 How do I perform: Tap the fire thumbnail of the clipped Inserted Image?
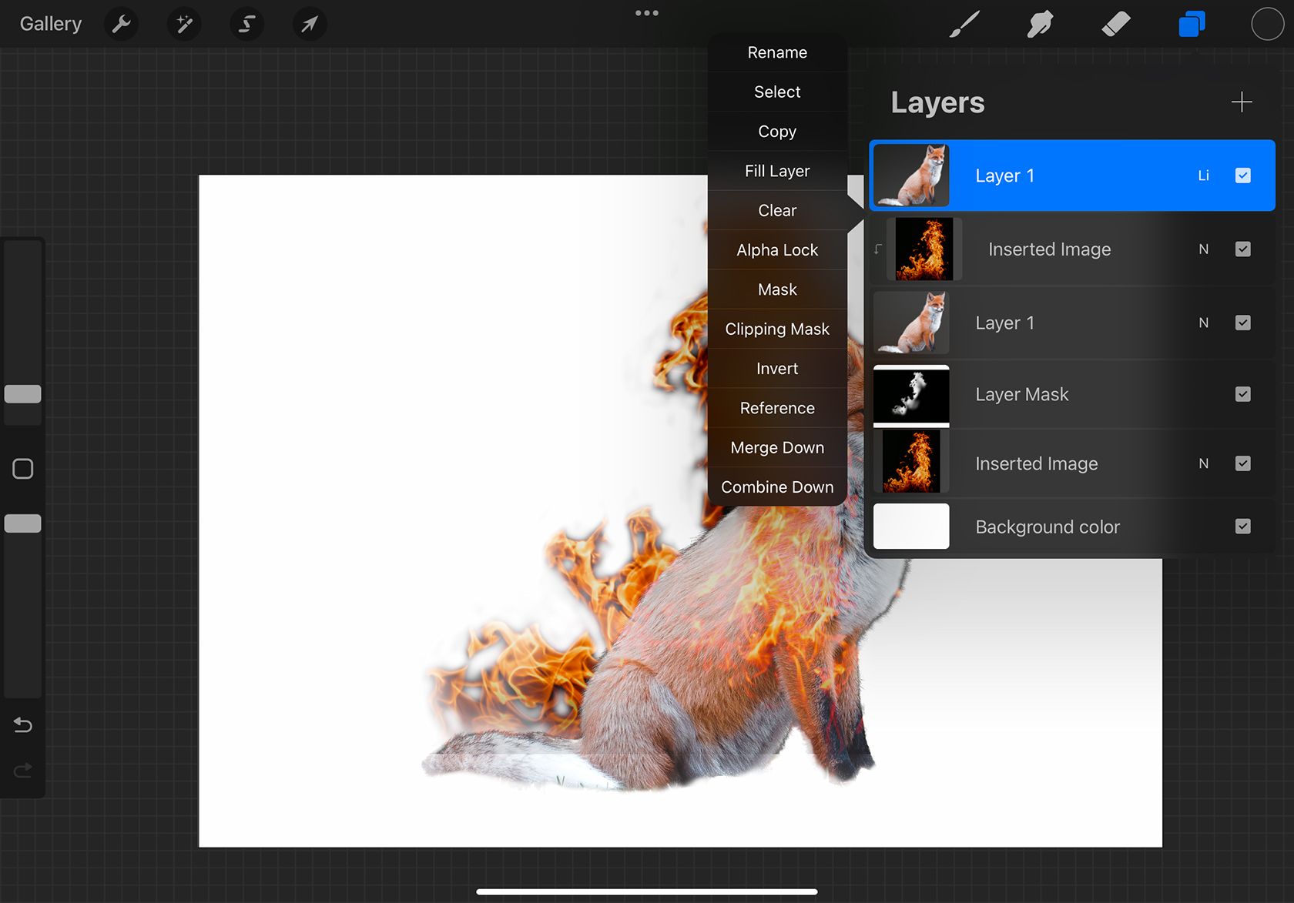(924, 249)
